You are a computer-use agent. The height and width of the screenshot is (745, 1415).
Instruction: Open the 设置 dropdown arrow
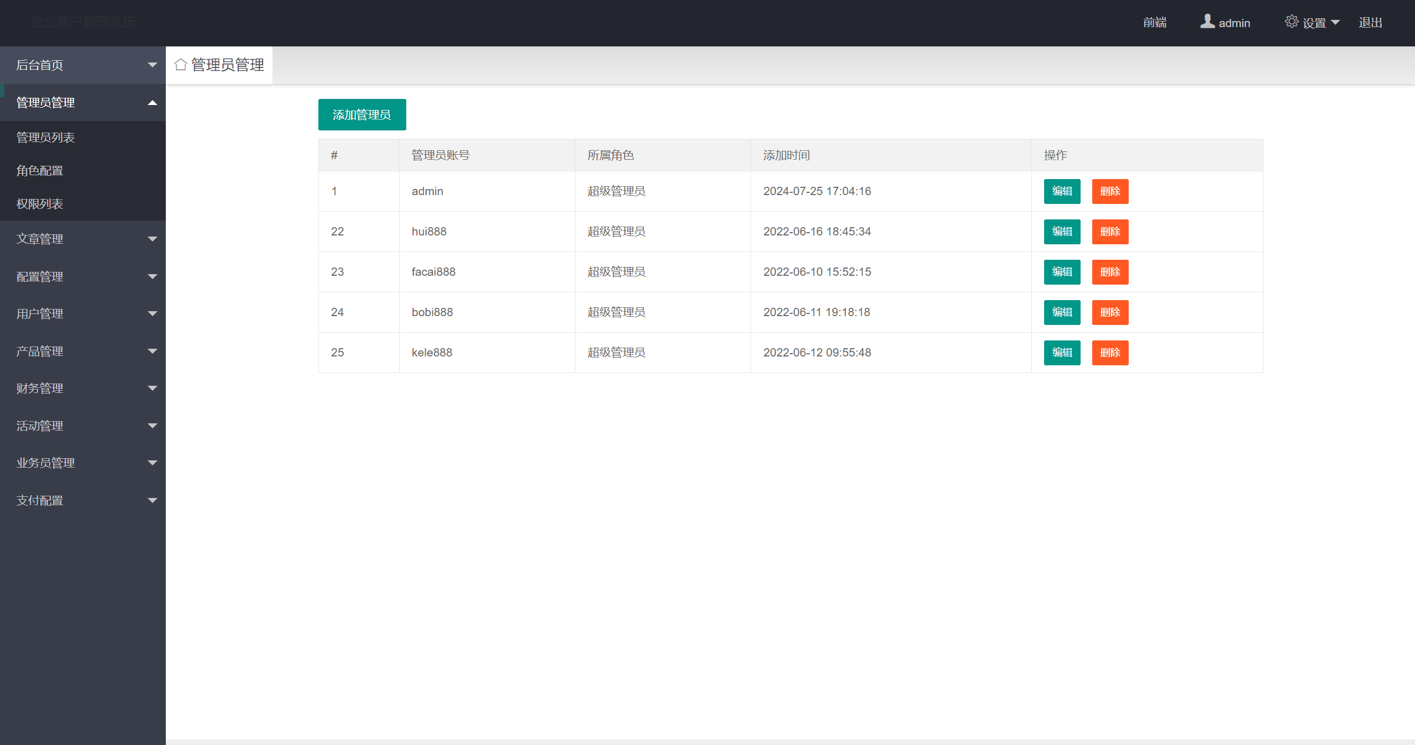(1335, 23)
